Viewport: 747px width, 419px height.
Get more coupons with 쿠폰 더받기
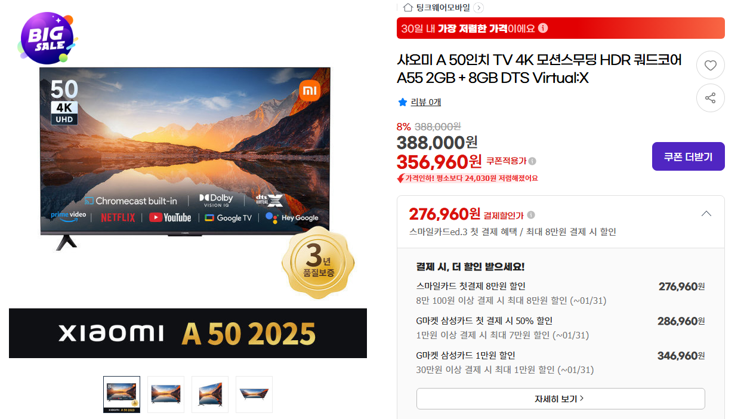coord(688,156)
